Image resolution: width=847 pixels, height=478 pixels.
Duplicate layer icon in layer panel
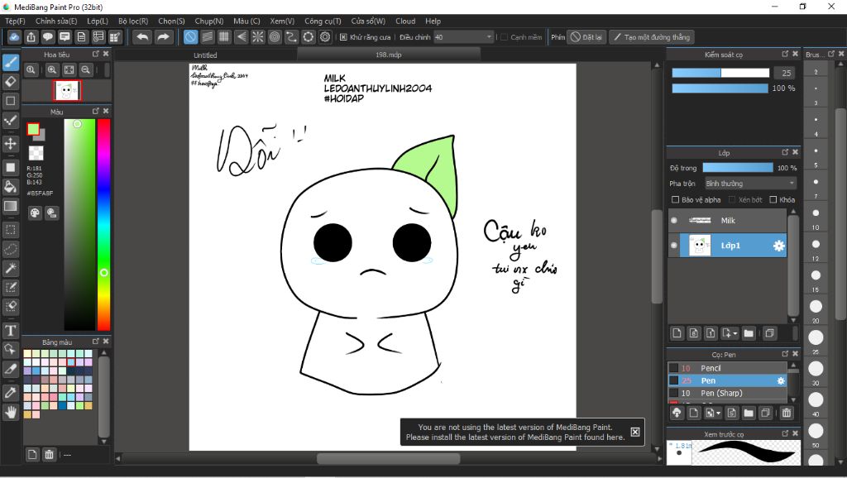769,333
